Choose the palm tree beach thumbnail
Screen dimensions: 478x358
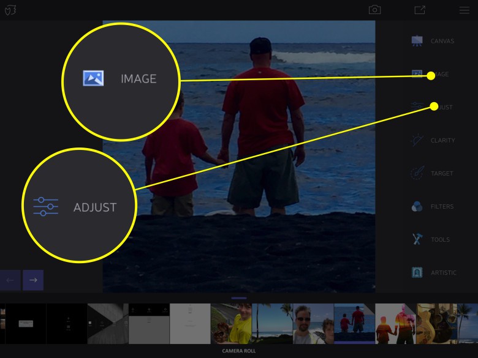coord(272,324)
